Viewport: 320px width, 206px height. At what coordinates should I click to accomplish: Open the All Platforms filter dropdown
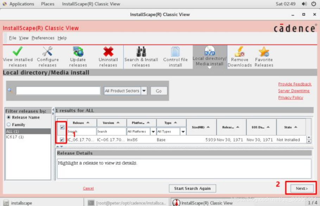[x=153, y=132]
